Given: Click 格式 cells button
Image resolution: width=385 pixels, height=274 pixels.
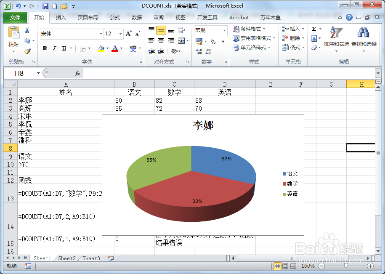Looking at the screenshot, I should 293,48.
